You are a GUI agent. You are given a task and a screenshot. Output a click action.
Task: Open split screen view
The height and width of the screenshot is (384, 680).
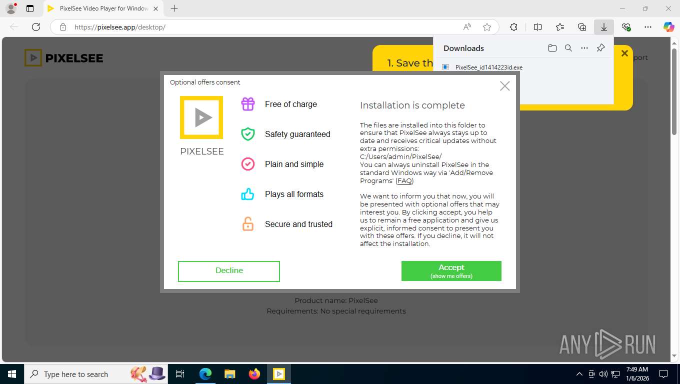click(x=538, y=27)
